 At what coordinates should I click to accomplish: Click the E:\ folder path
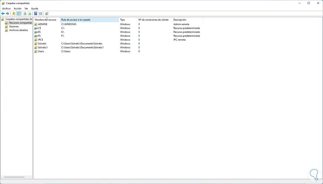tap(63, 32)
